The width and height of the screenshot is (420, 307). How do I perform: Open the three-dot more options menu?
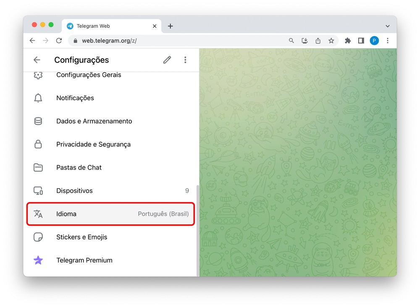(185, 60)
